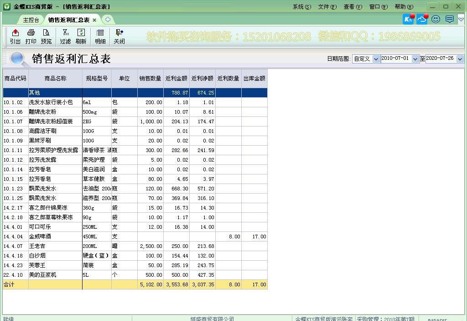Open the 系统 menu
This screenshot has height=321, width=467.
(x=301, y=6)
